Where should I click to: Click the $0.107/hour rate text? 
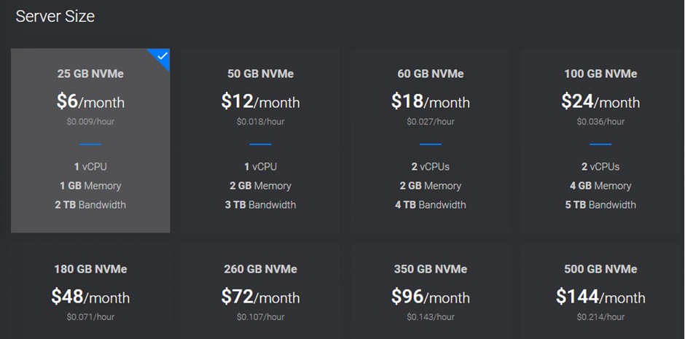[260, 316]
